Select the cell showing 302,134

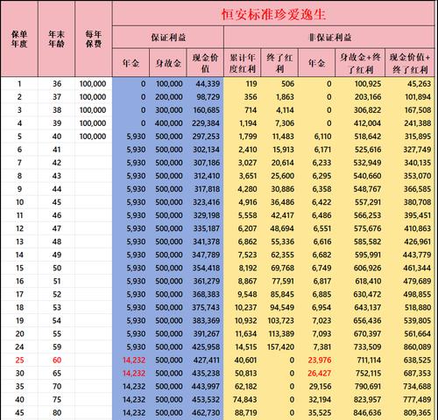[206, 150]
